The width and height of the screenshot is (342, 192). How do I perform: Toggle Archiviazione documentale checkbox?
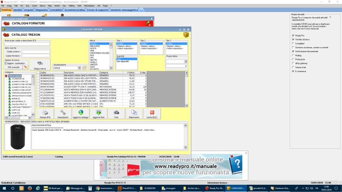pyautogui.click(x=293, y=51)
